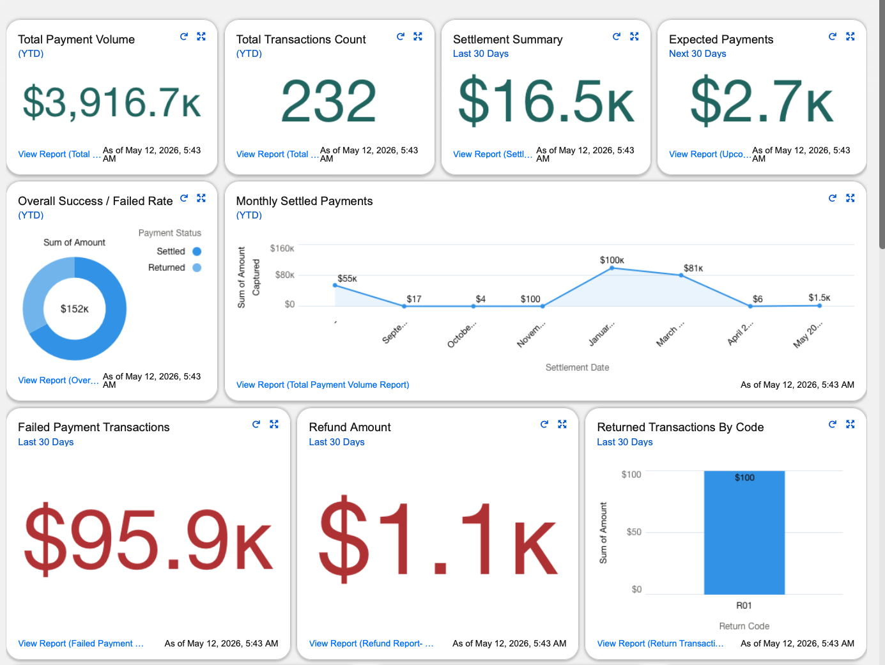This screenshot has width=885, height=665.
Task: Click the $1.5к data point on line chart
Action: (x=819, y=306)
